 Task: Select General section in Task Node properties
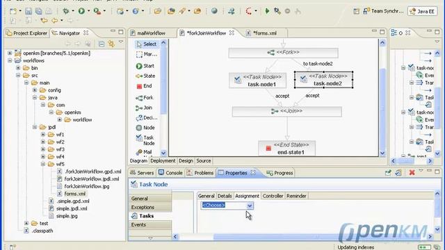(x=150, y=199)
